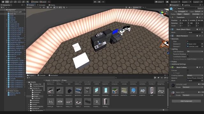This screenshot has width=204, height=114.
Task: Open the Mesh Renderer help icon
Action: (197, 36)
